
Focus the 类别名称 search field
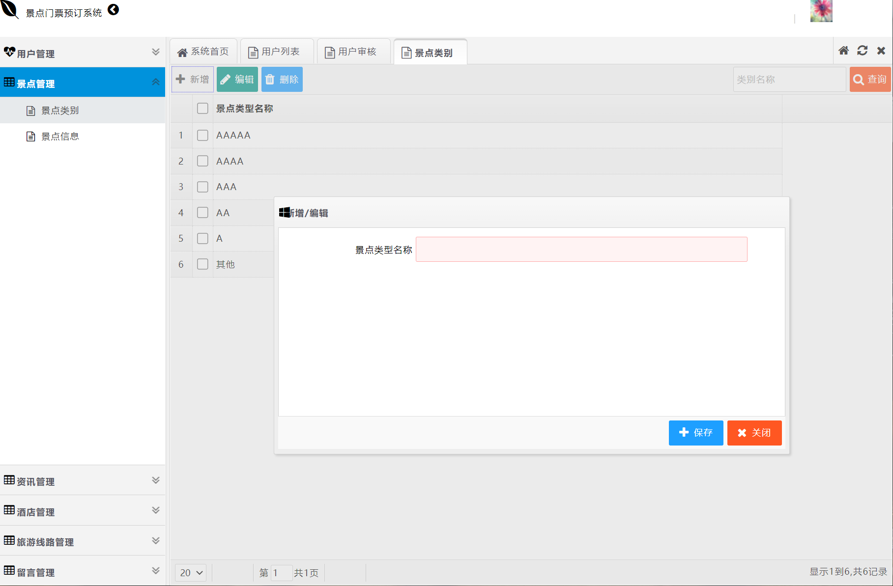(789, 80)
